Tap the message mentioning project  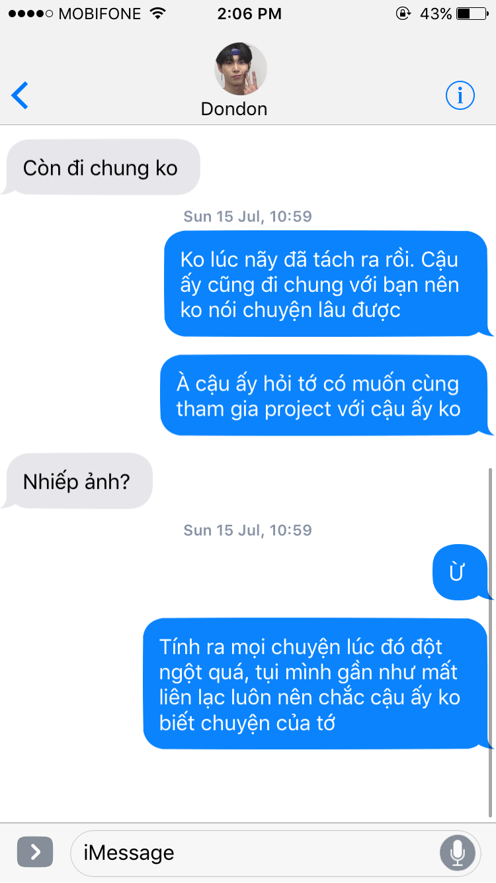tap(327, 396)
